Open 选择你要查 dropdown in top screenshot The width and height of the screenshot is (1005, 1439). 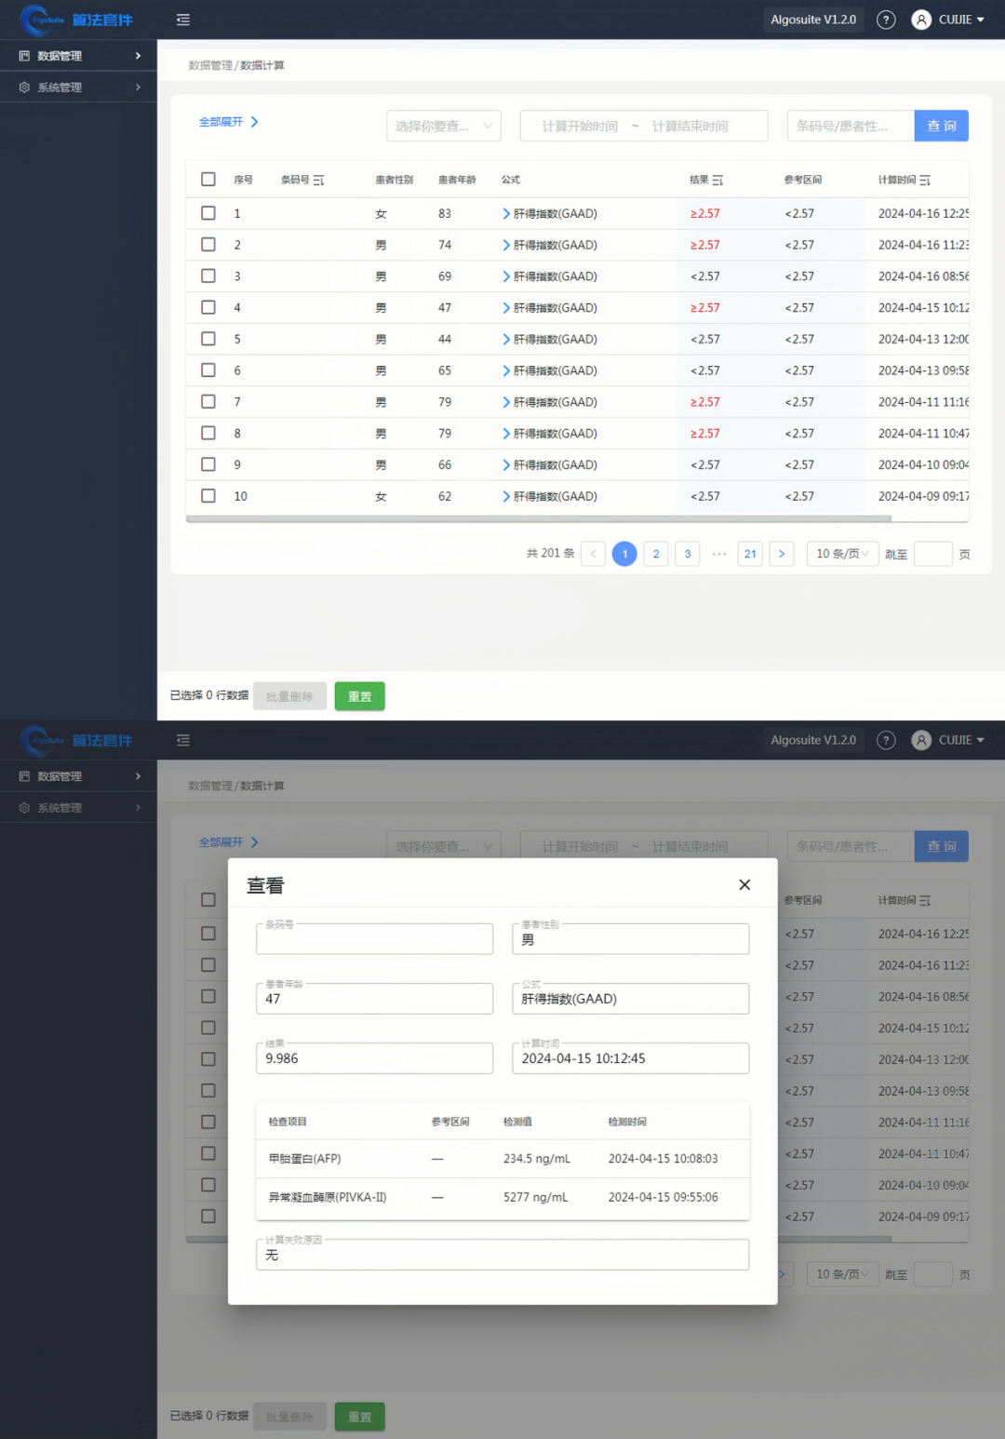pyautogui.click(x=444, y=126)
